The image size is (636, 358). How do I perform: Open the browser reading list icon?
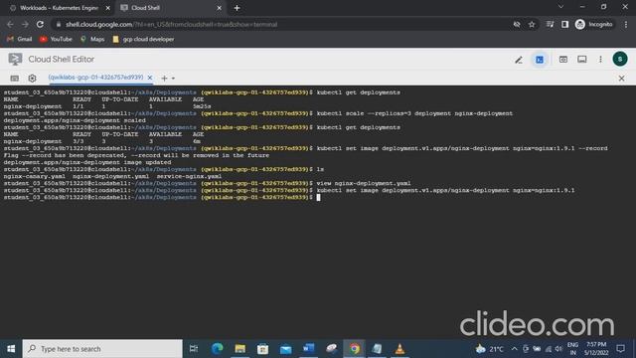[550, 24]
